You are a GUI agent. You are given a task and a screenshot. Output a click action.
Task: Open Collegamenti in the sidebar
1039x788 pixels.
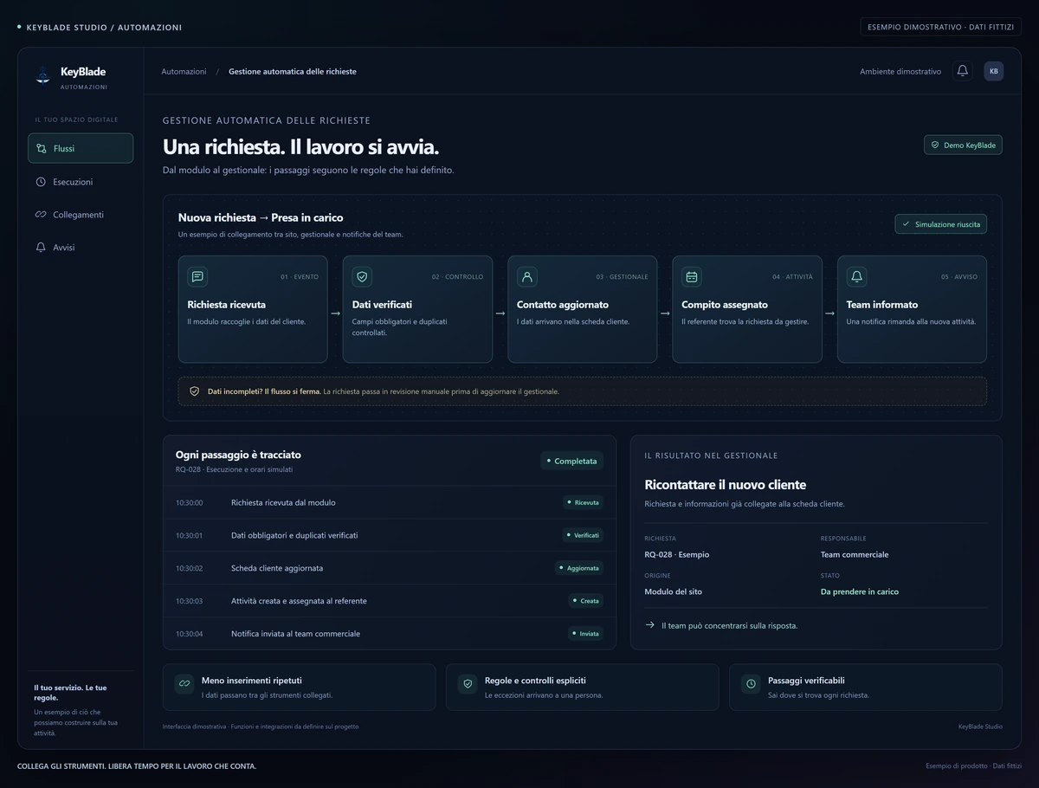point(81,215)
